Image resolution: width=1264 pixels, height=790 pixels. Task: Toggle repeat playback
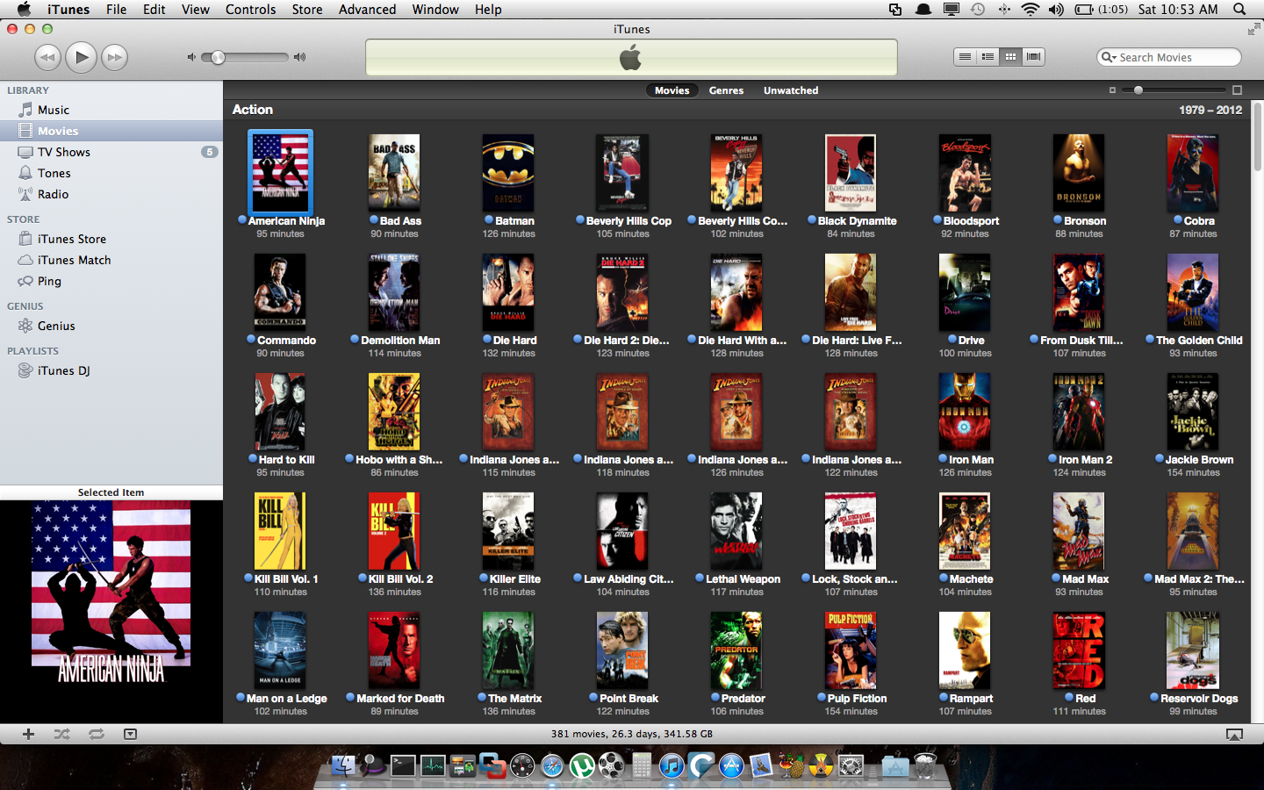point(96,734)
